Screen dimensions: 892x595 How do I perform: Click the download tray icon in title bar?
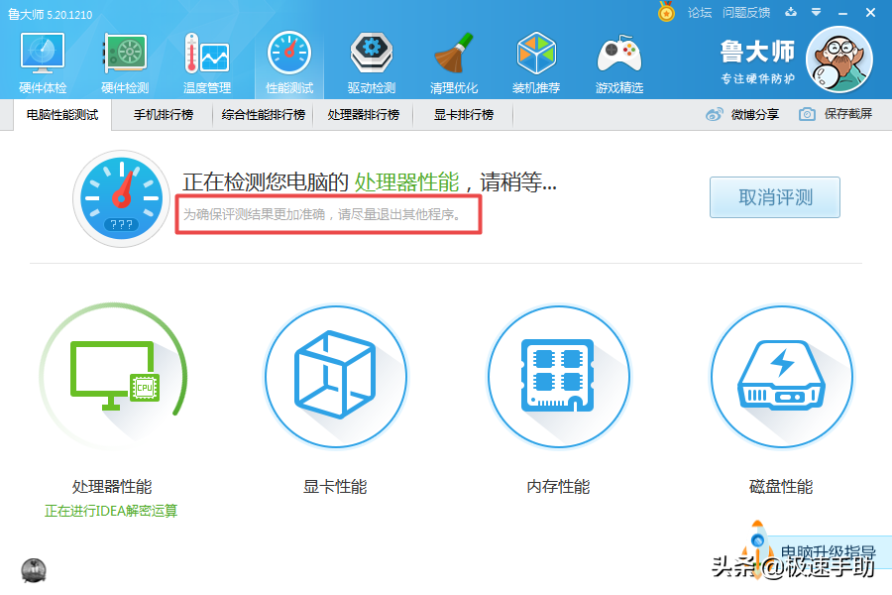coord(791,12)
